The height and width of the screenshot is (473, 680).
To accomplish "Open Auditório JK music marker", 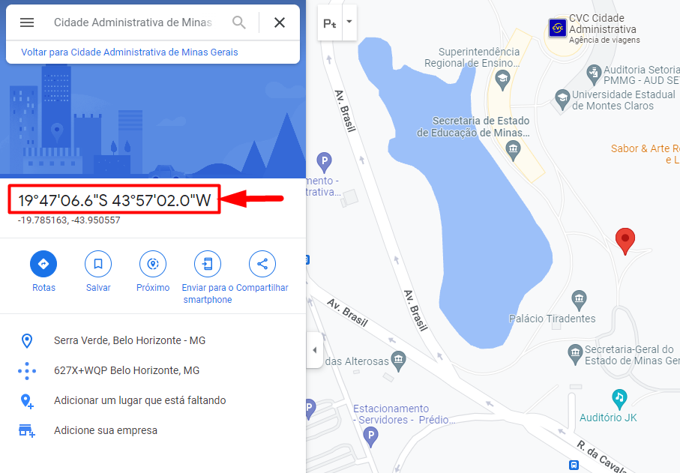I will [619, 399].
